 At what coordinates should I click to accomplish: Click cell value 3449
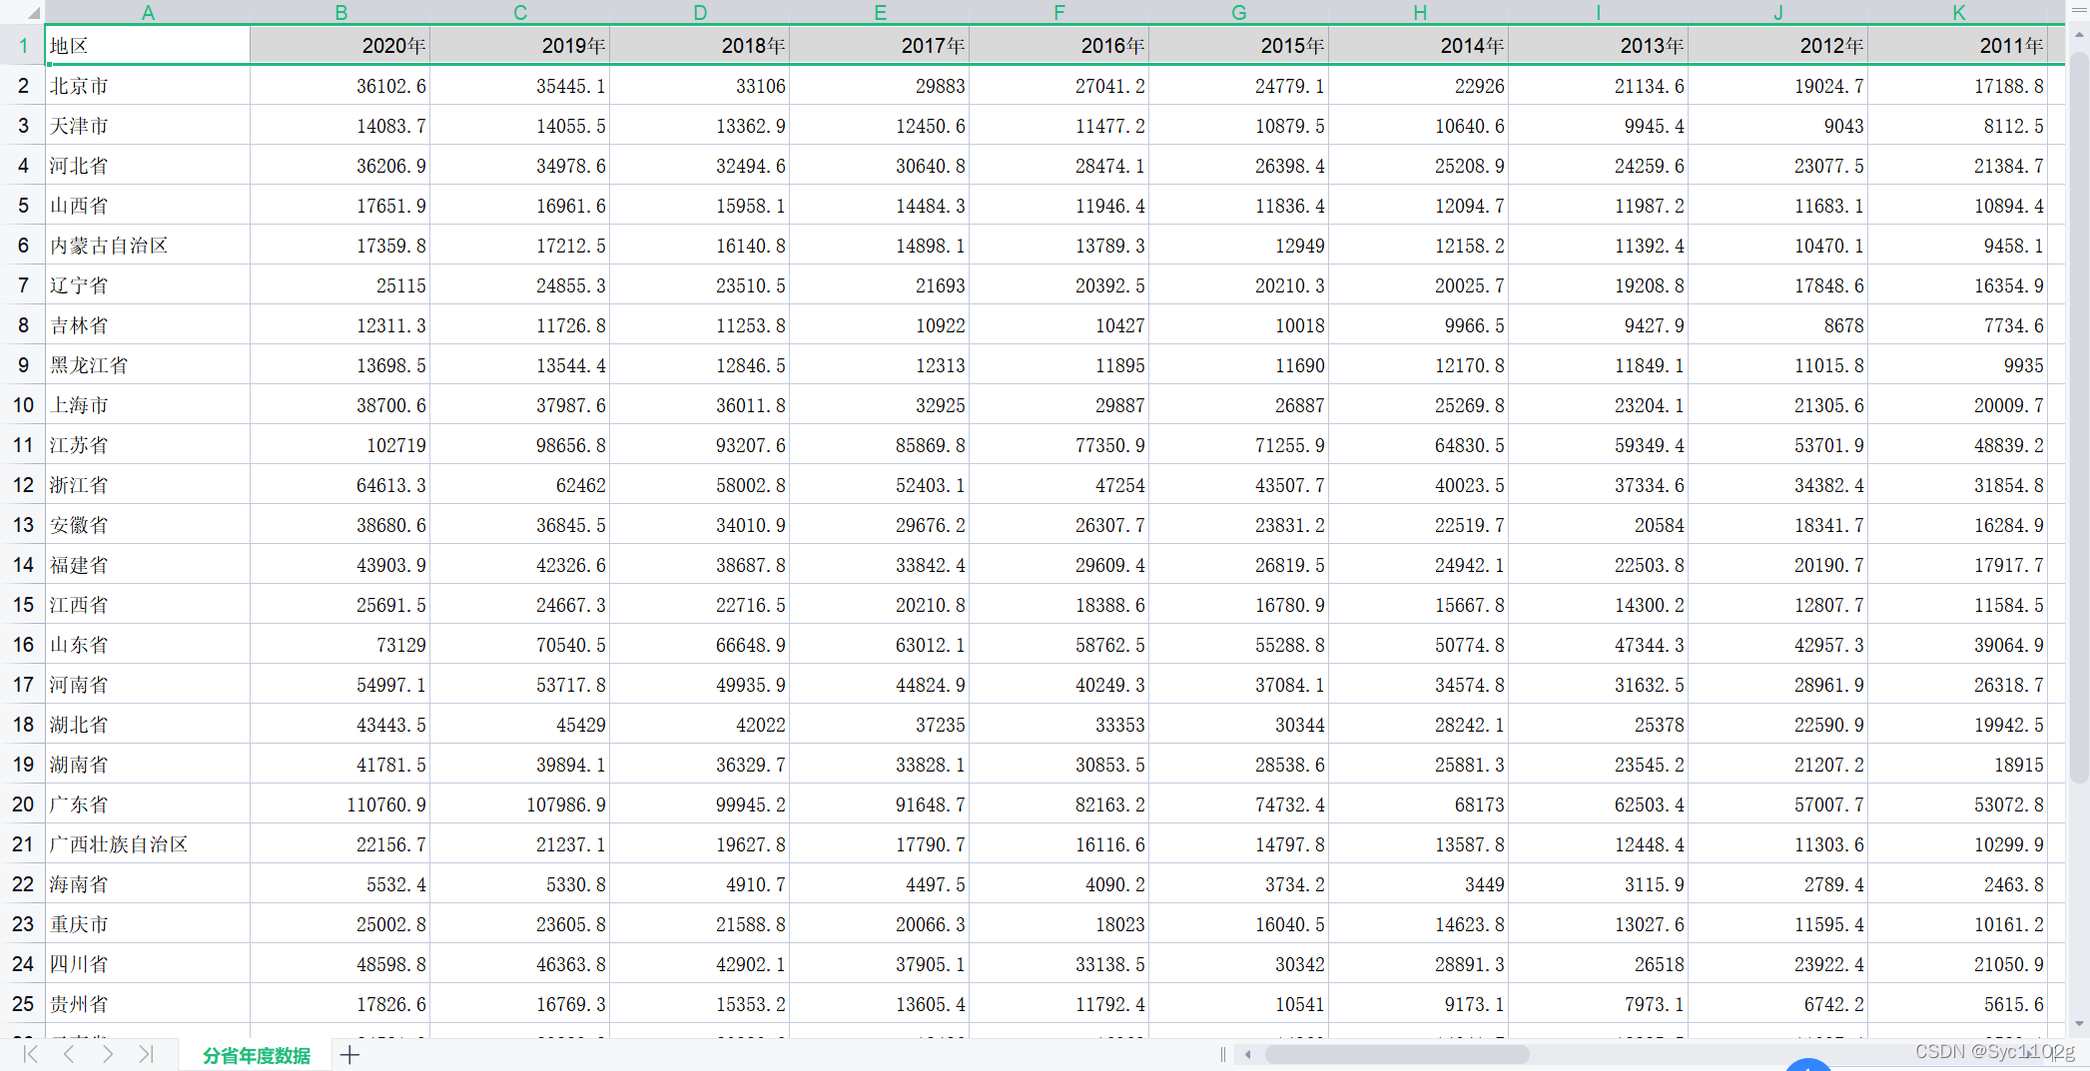click(1419, 884)
